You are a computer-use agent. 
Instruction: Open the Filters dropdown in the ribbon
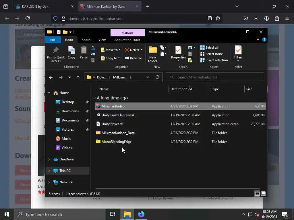tap(238, 54)
